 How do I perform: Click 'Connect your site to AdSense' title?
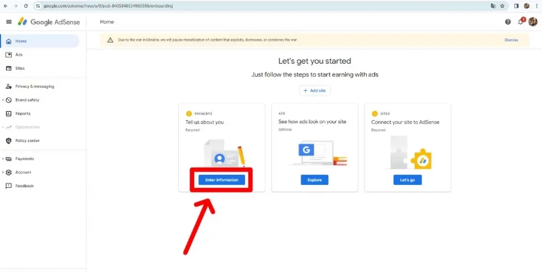pos(405,122)
